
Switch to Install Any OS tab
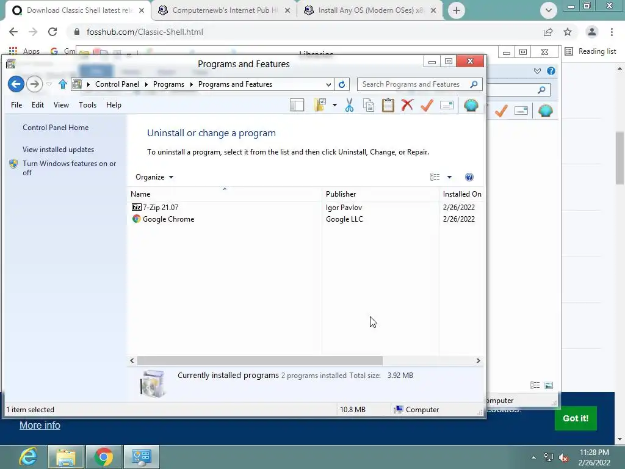[370, 10]
